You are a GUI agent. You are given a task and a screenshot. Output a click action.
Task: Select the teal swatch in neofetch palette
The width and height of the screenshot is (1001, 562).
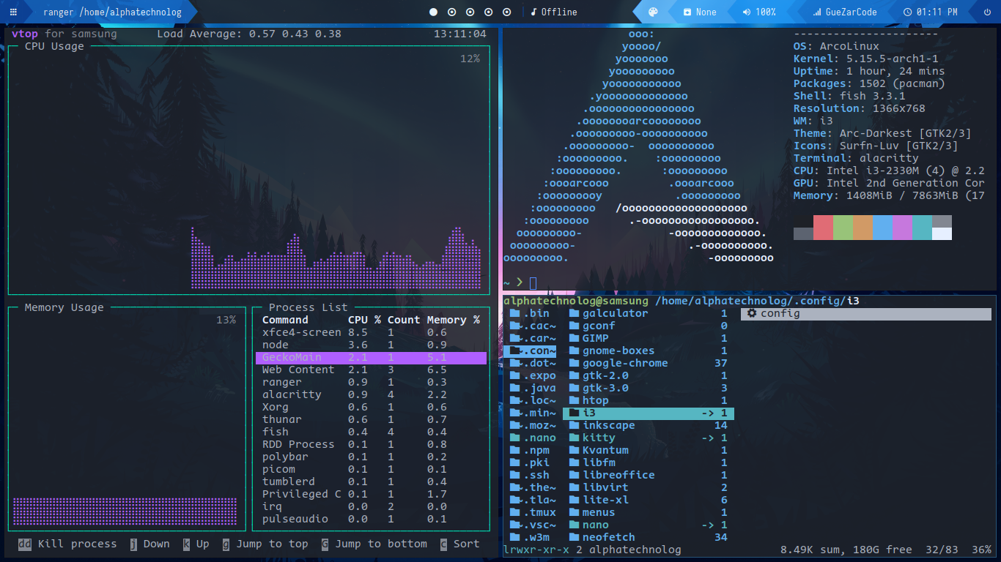(x=922, y=228)
